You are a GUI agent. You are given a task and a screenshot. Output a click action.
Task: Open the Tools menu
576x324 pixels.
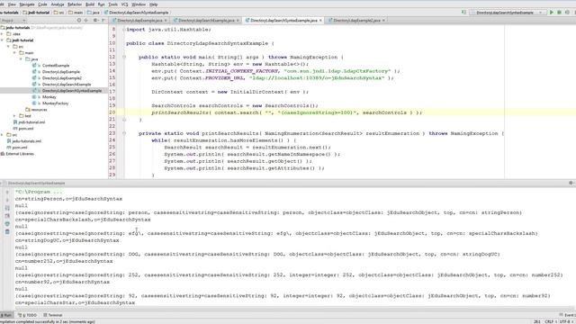[113, 4]
